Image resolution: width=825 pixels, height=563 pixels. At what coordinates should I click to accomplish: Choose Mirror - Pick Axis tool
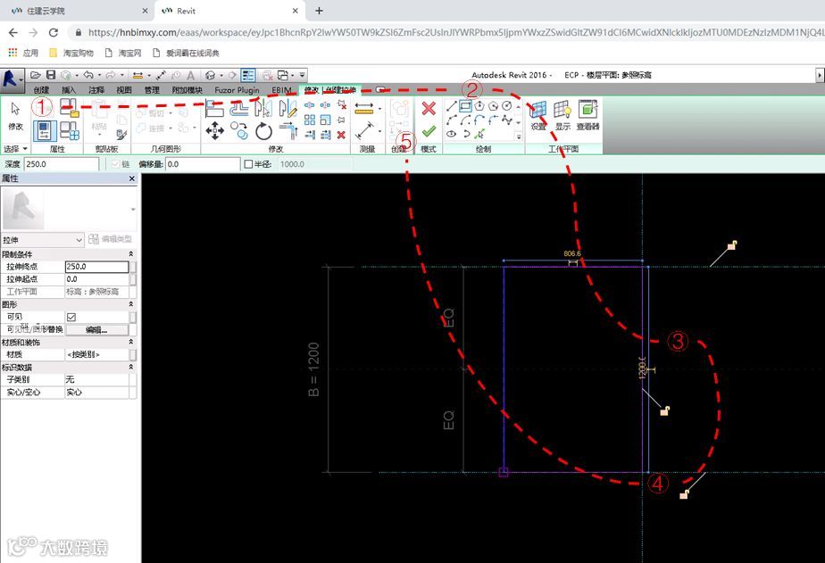coord(263,108)
